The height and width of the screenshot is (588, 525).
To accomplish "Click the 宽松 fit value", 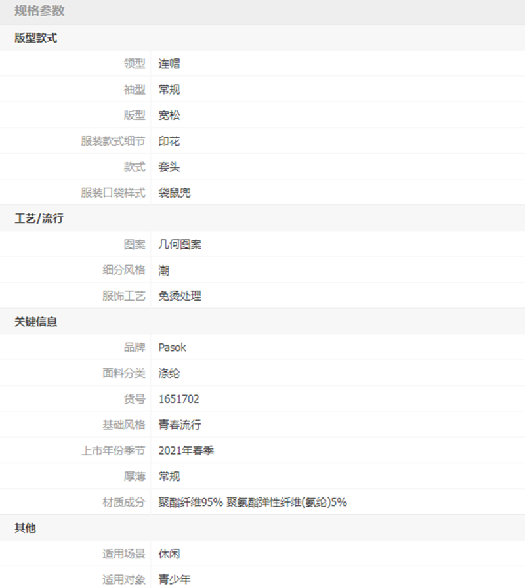I will (x=169, y=115).
